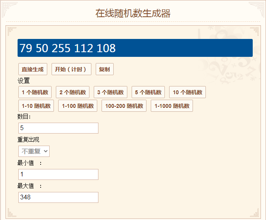Copy results with the 复制 button
The image size is (266, 220).
tap(104, 69)
